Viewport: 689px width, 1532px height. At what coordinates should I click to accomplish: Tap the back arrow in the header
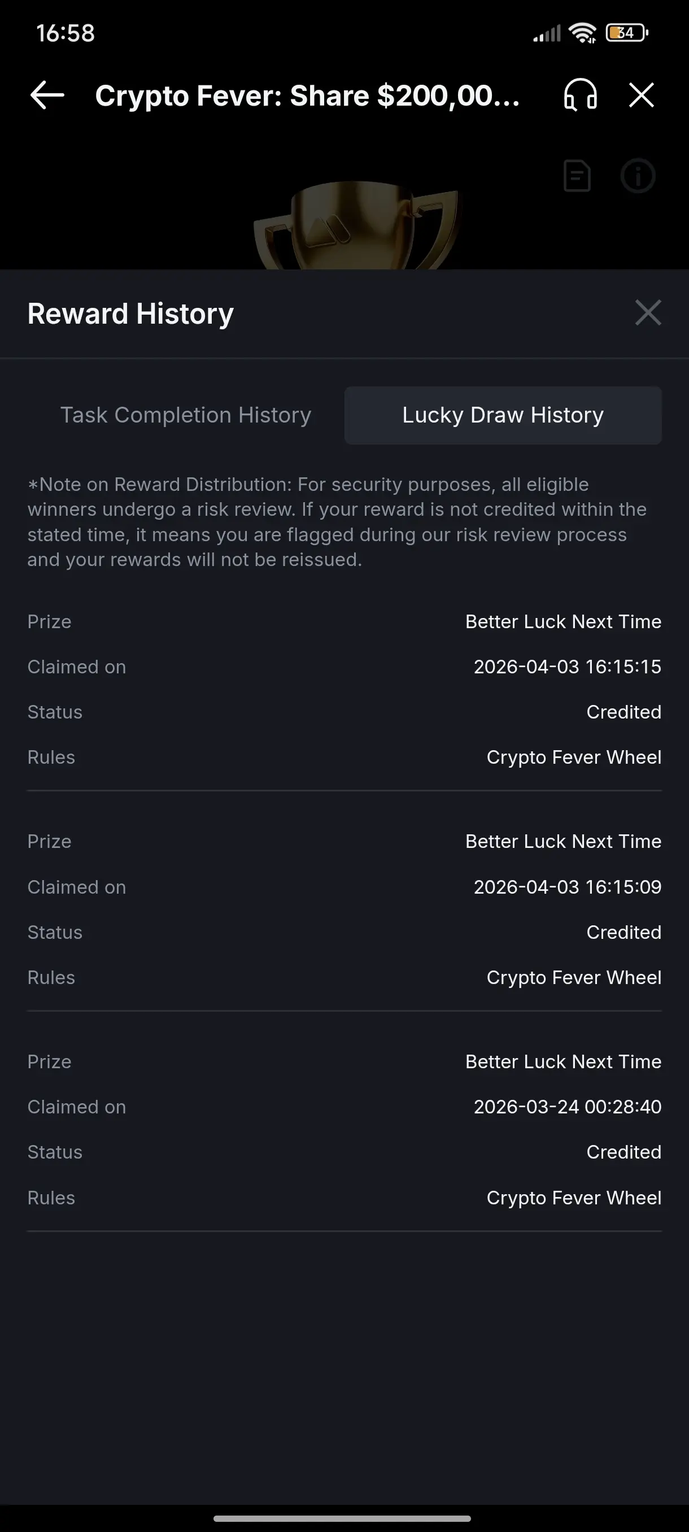point(47,95)
